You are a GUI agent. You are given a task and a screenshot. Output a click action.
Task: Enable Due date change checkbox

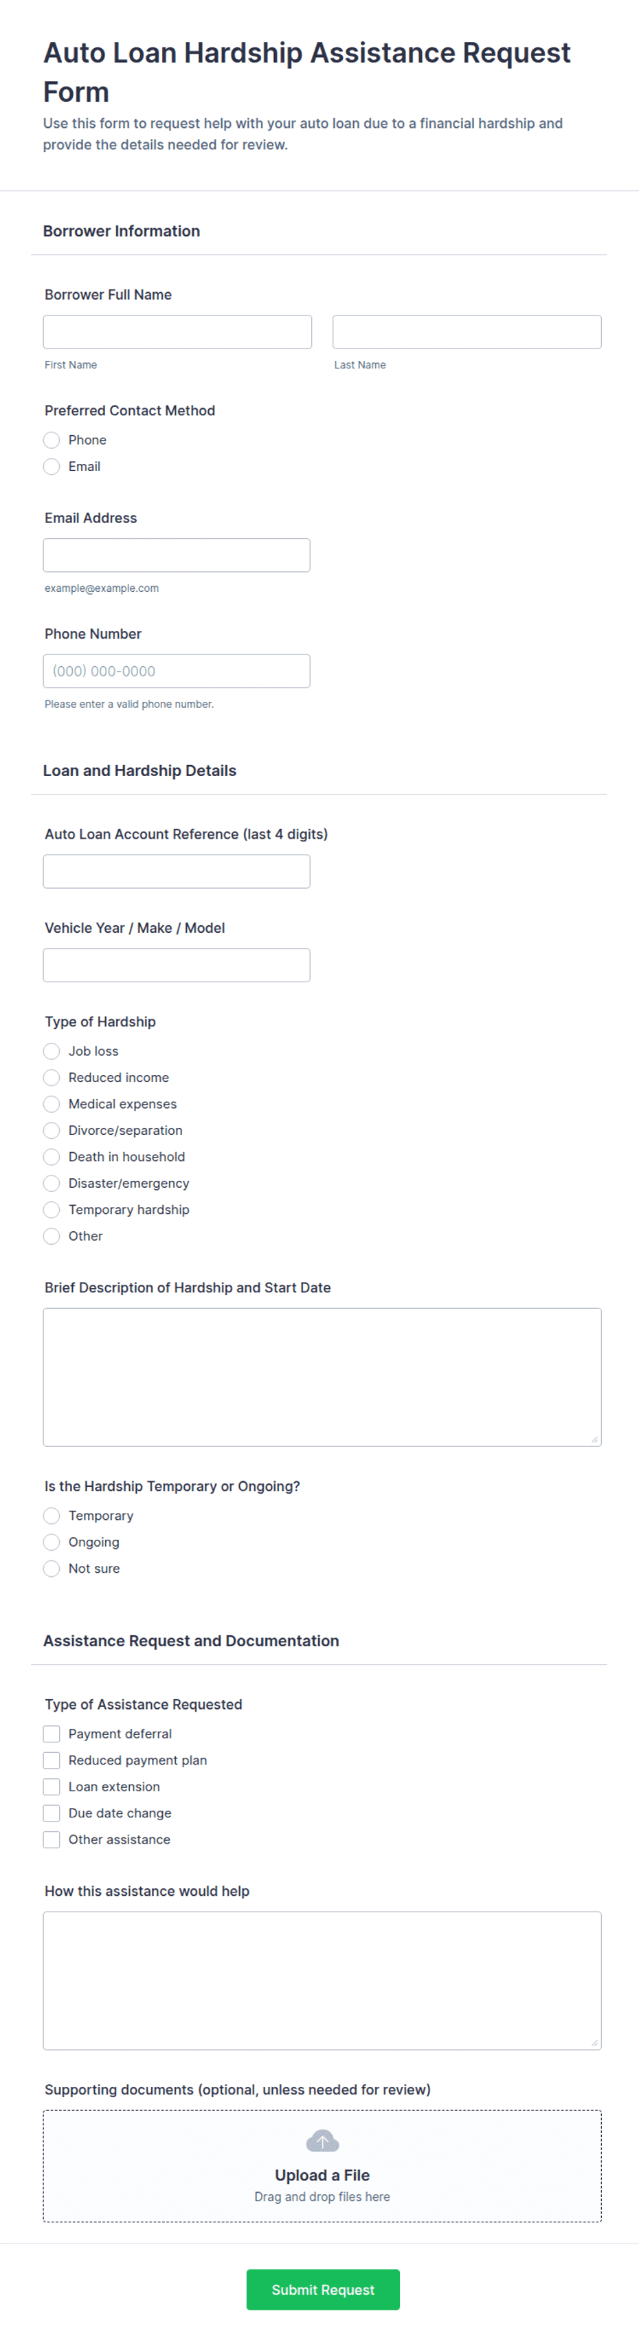[x=52, y=1813]
